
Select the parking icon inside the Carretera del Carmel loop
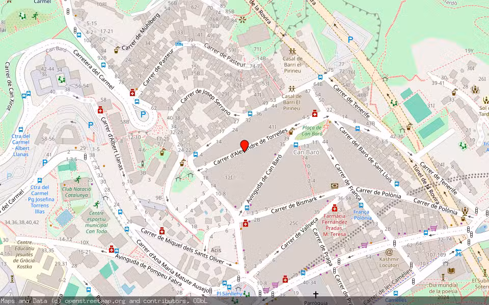click(x=143, y=114)
